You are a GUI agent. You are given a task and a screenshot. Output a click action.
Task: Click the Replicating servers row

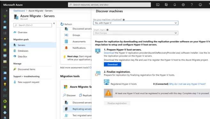[x=77, y=109]
